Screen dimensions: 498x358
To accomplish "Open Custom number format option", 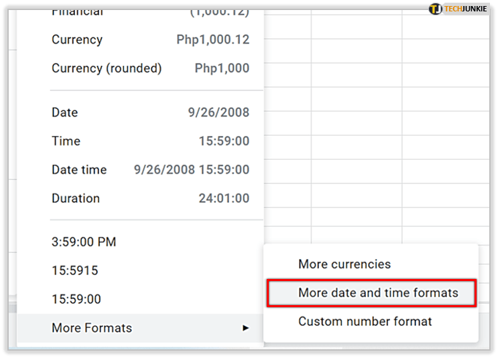I will 365,321.
